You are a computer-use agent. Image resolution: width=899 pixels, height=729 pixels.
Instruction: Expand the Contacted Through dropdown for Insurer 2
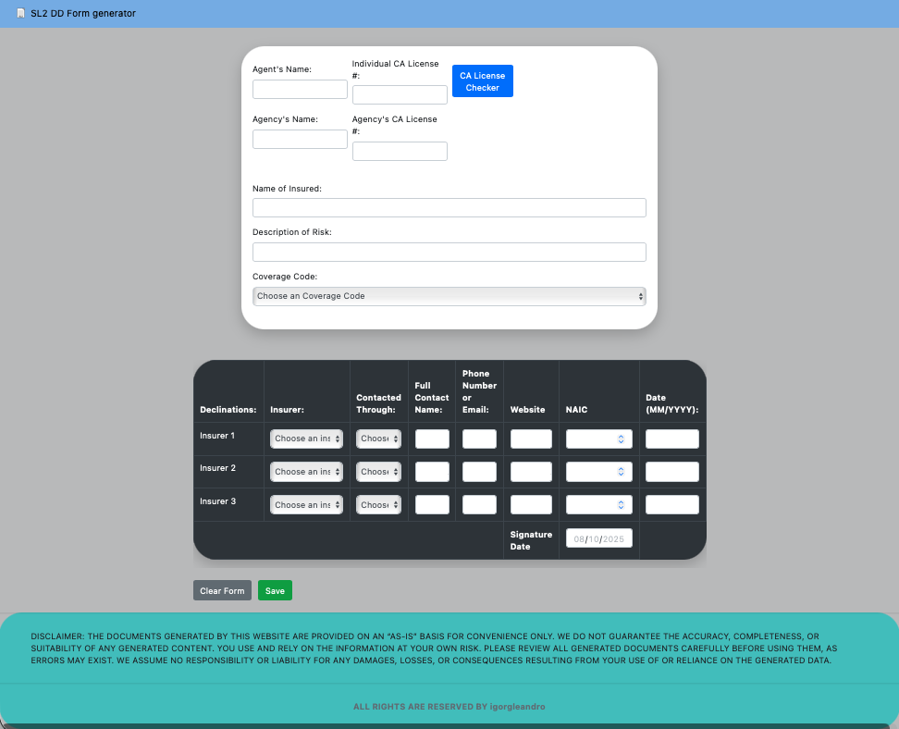(x=378, y=471)
